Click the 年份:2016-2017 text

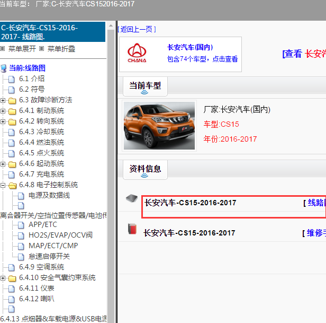(230, 139)
